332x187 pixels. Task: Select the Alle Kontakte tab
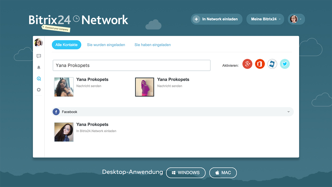66,45
